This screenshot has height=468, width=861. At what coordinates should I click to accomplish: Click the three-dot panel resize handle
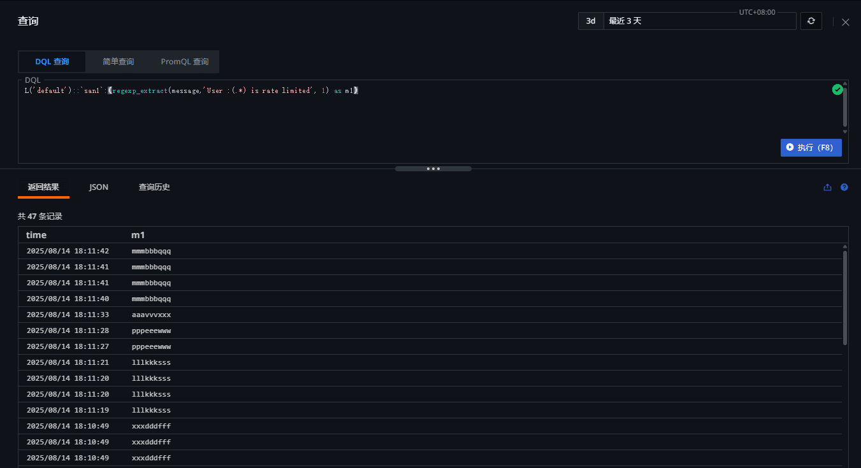coord(433,169)
